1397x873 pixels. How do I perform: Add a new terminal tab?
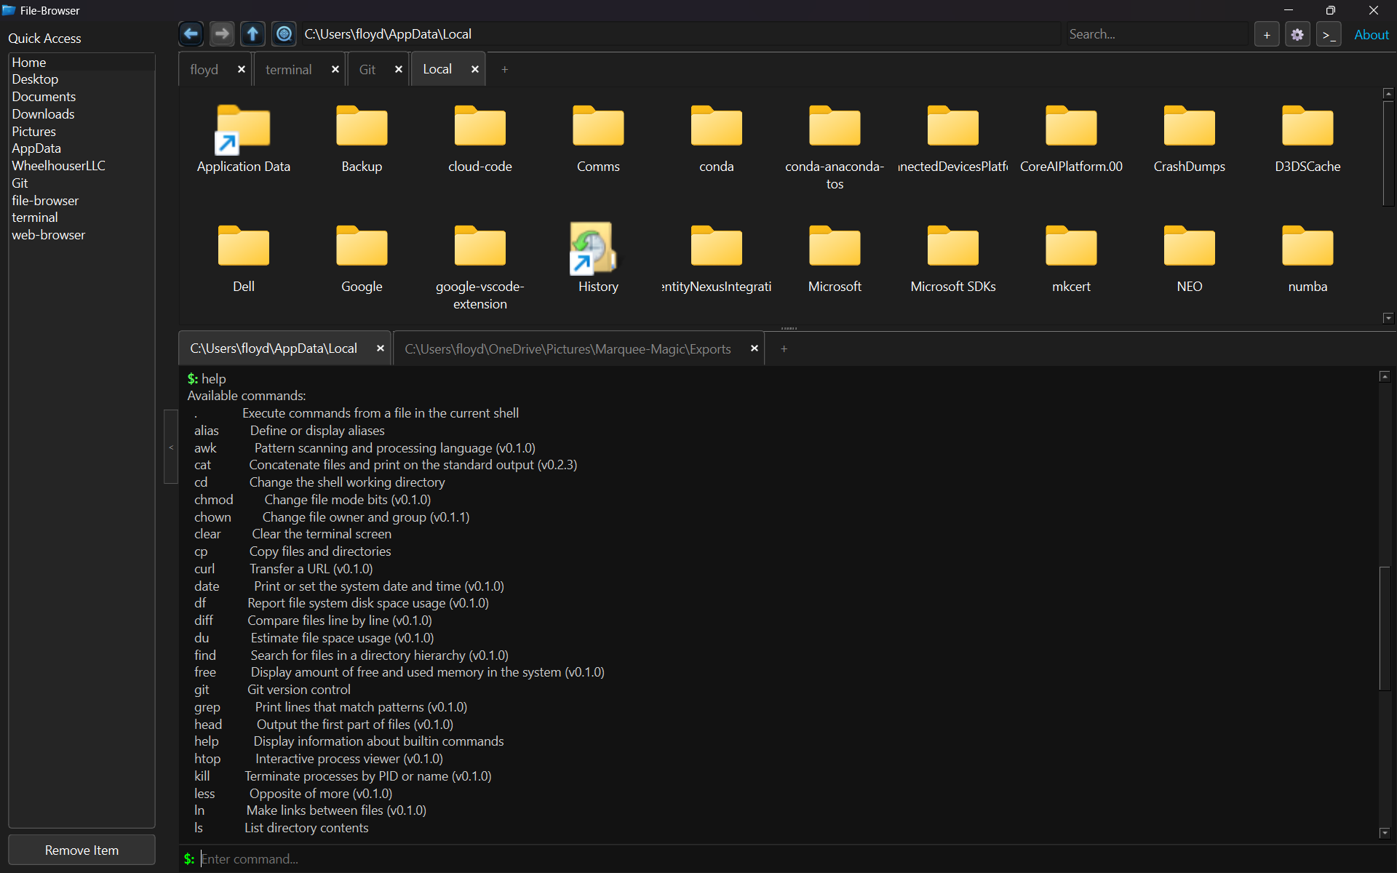pos(784,349)
